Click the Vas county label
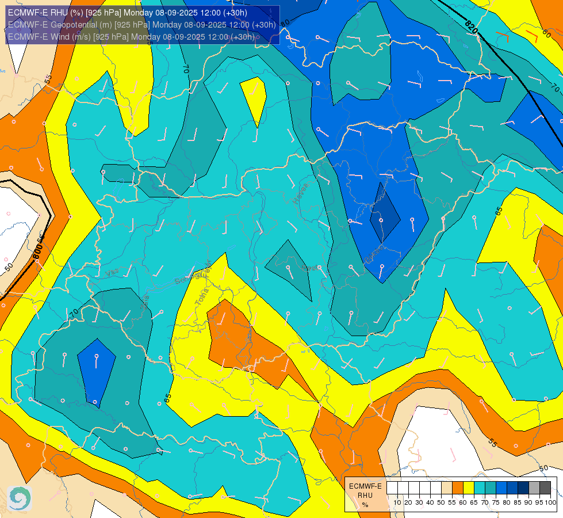 [112, 272]
